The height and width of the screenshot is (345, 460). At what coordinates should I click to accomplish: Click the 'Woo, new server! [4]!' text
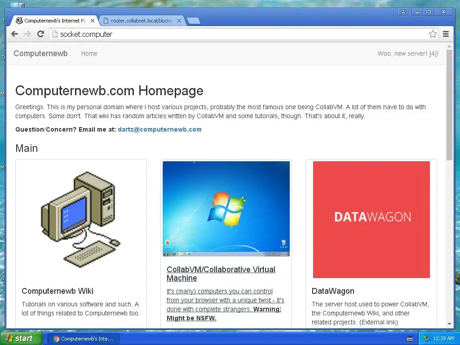point(408,53)
